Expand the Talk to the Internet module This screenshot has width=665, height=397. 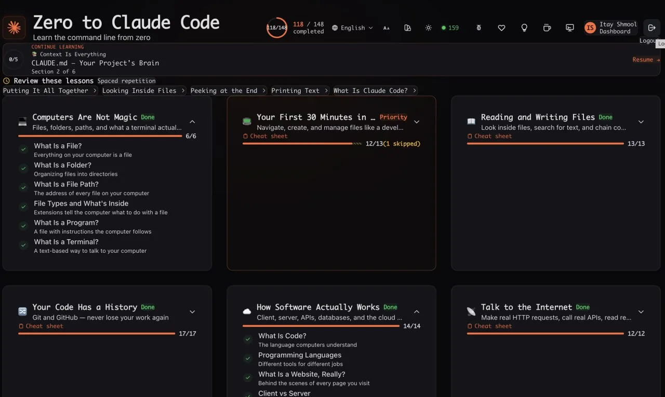tap(641, 312)
